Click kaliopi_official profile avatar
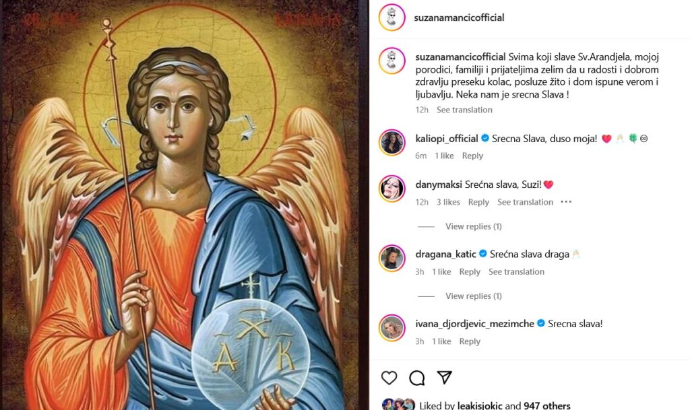This screenshot has width=690, height=410. click(391, 143)
